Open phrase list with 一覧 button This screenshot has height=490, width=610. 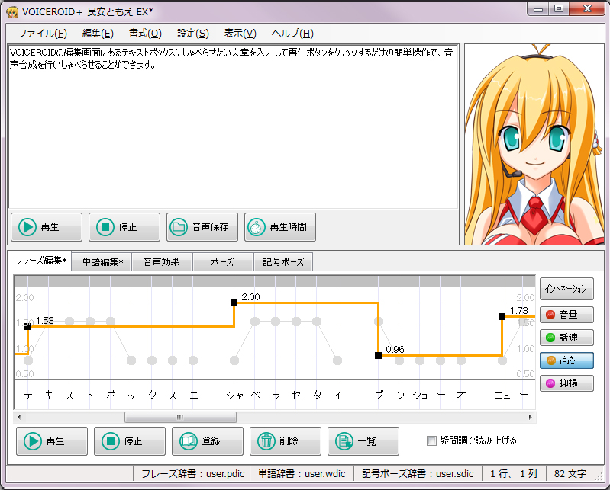pyautogui.click(x=363, y=441)
